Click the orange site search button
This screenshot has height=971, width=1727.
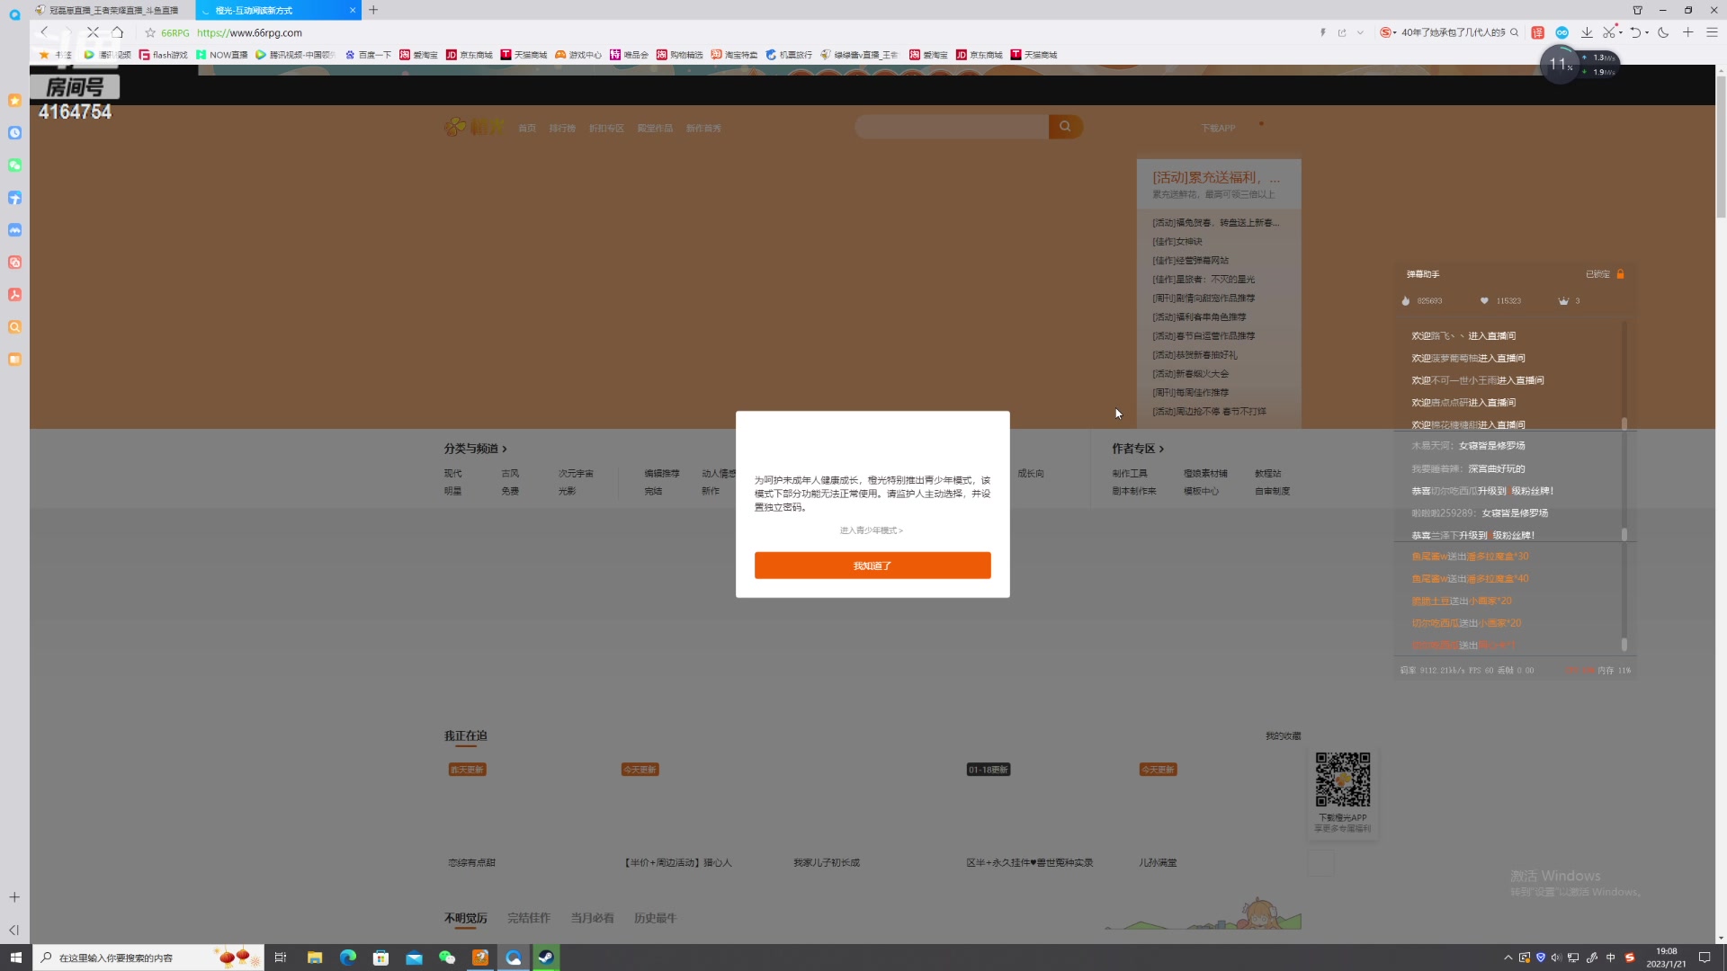click(1065, 127)
